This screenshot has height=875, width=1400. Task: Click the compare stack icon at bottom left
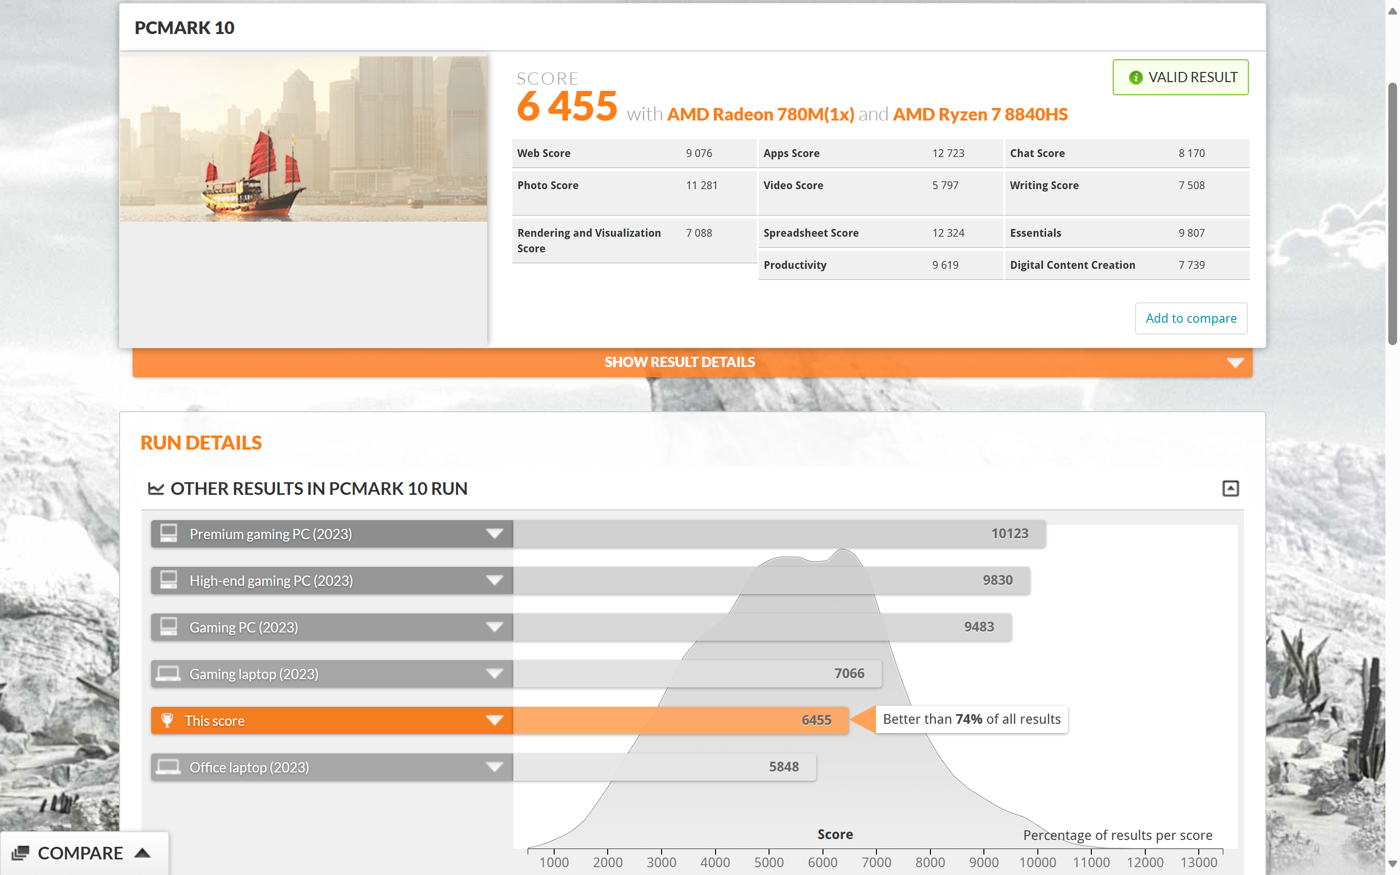coord(20,853)
